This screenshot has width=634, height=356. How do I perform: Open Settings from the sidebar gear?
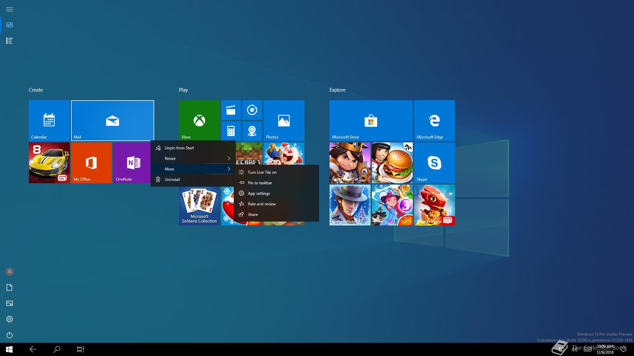(10, 319)
